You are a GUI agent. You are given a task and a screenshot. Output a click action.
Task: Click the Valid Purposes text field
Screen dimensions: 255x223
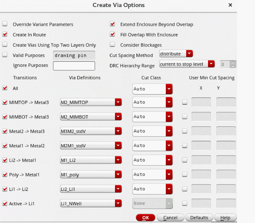(x=74, y=55)
